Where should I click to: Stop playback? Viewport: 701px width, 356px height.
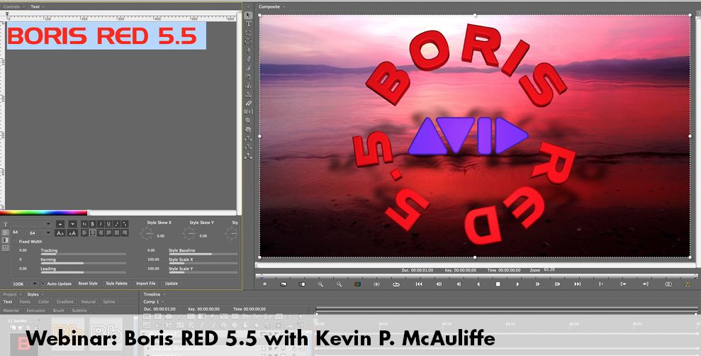(x=498, y=284)
